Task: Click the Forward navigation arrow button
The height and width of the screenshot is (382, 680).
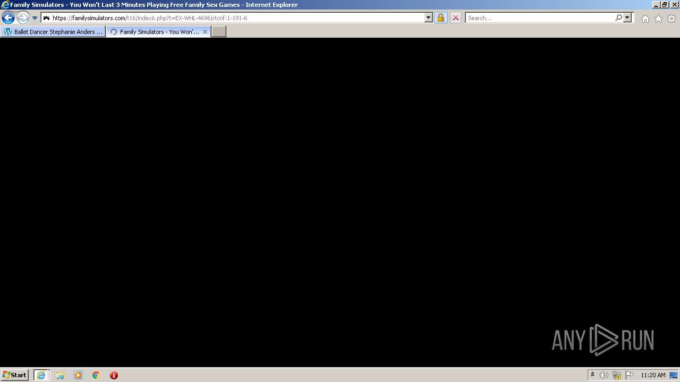Action: tap(23, 18)
